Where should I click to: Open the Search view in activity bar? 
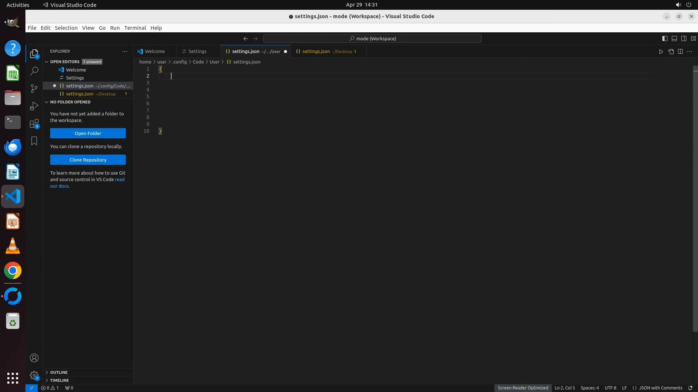34,71
